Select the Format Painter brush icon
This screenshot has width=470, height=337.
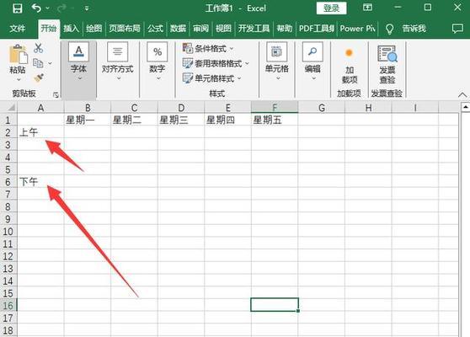click(x=39, y=78)
